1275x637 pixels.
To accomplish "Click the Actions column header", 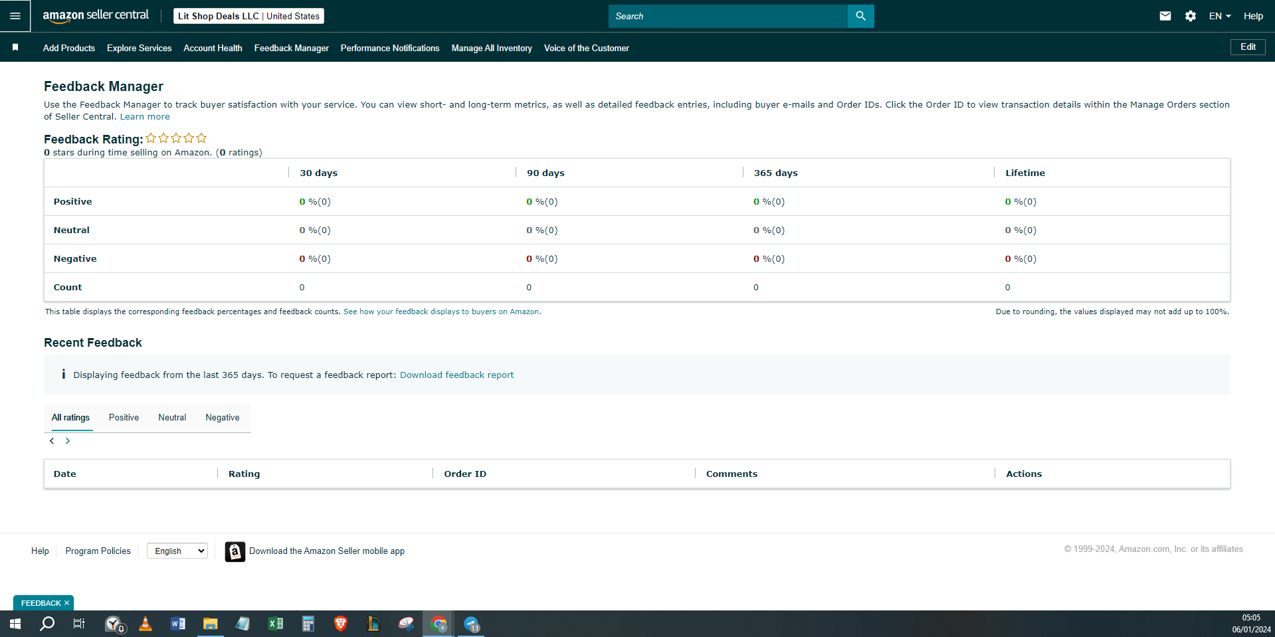I will click(x=1024, y=474).
